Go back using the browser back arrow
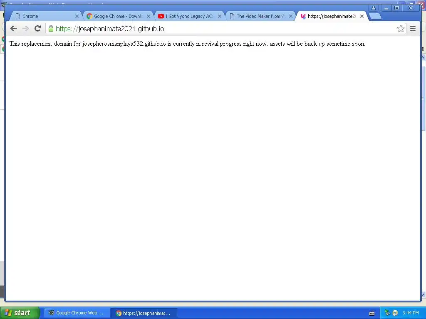 coord(13,29)
